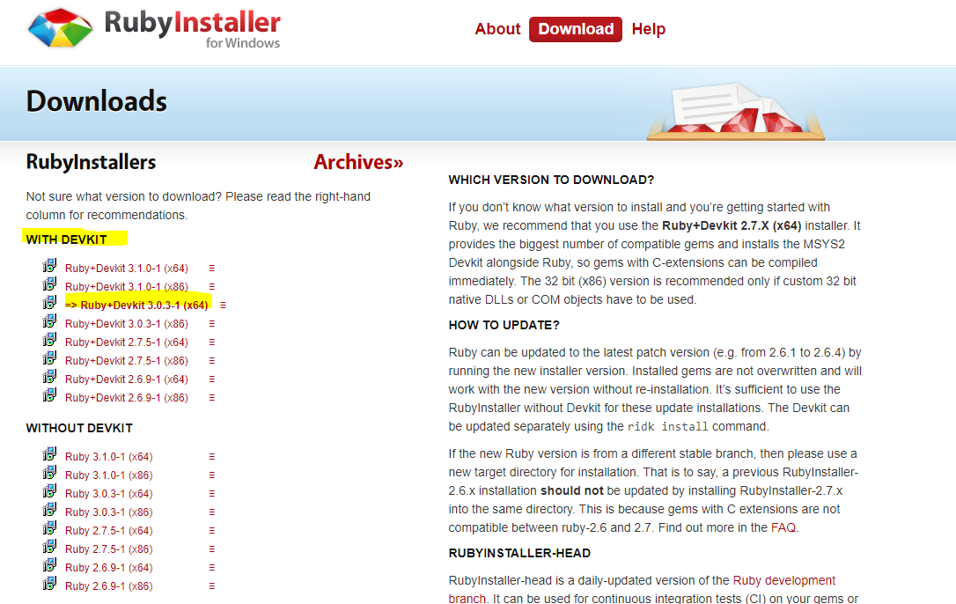Open details icon for Ruby+Devkit 3.0.3-1 (x86)
956x604 pixels.
click(212, 324)
